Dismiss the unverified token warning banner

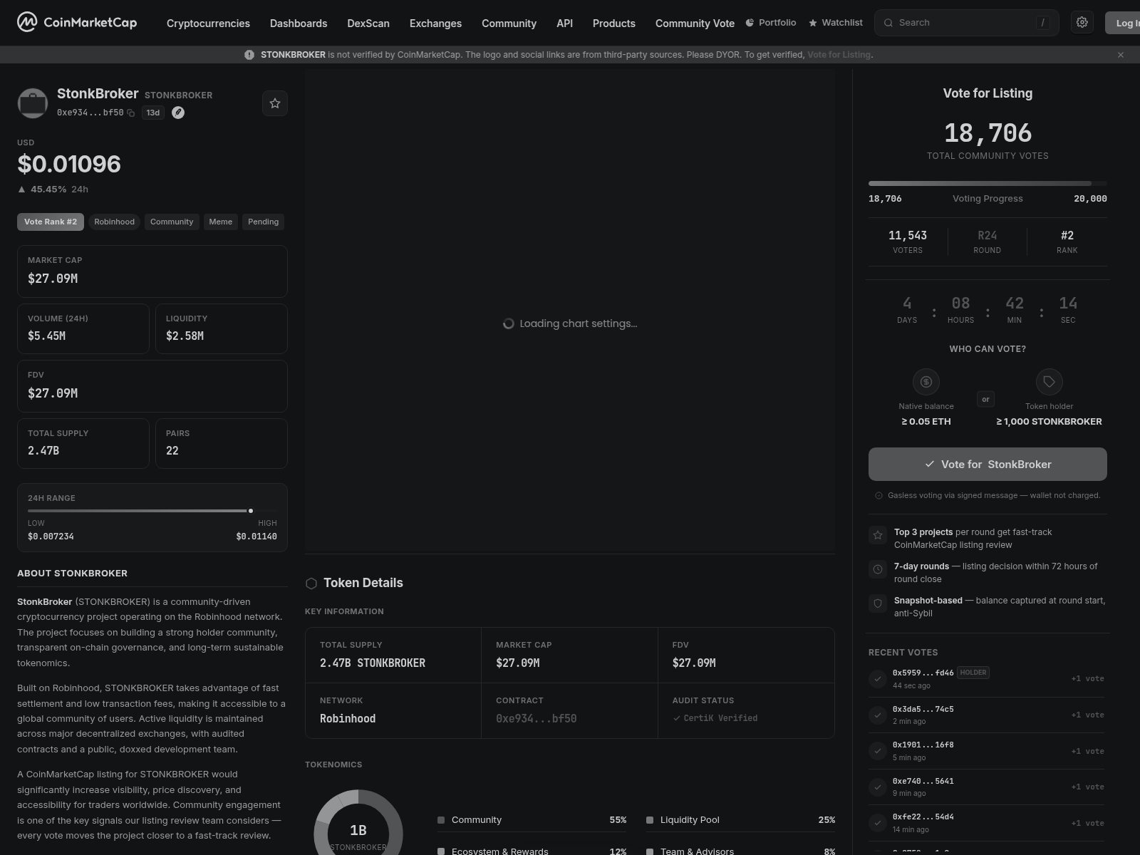[1121, 55]
